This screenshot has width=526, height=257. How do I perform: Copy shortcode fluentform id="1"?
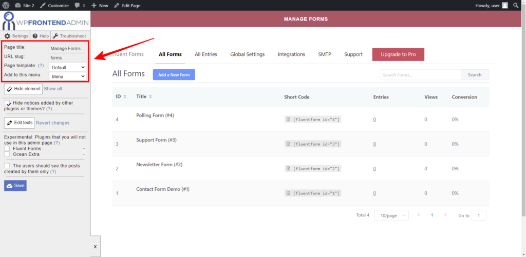tap(313, 193)
